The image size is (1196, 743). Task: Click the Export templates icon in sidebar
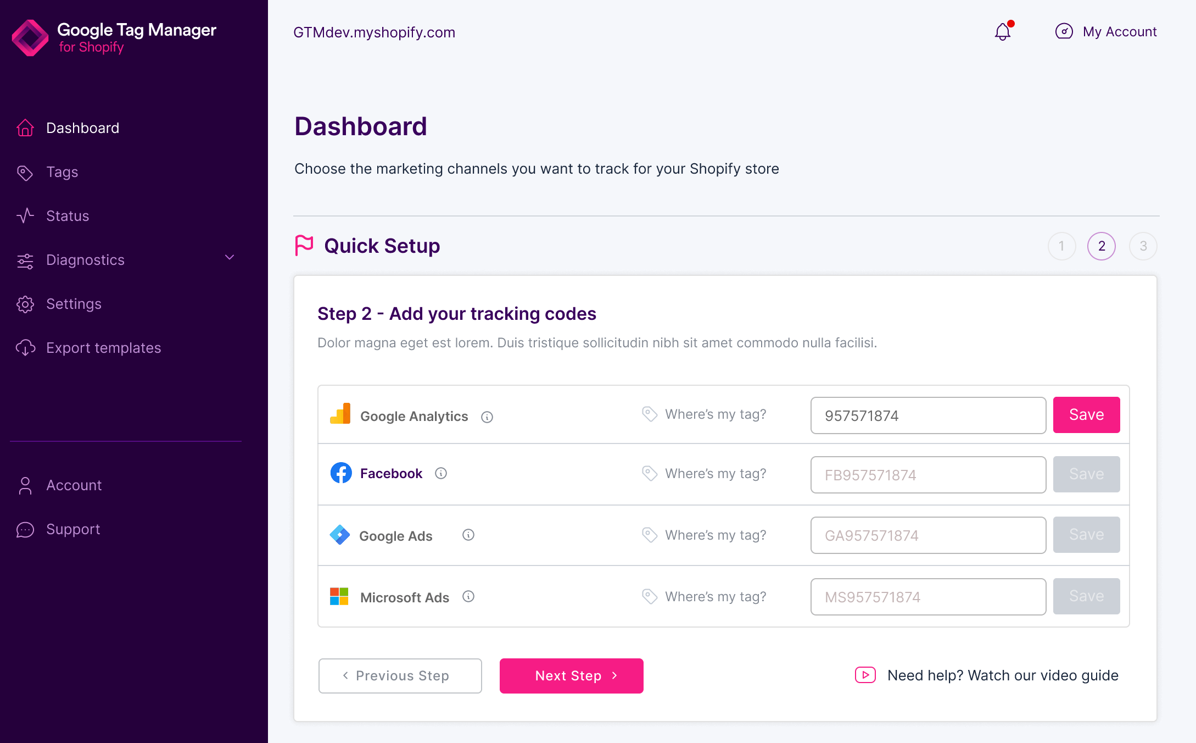(x=26, y=347)
